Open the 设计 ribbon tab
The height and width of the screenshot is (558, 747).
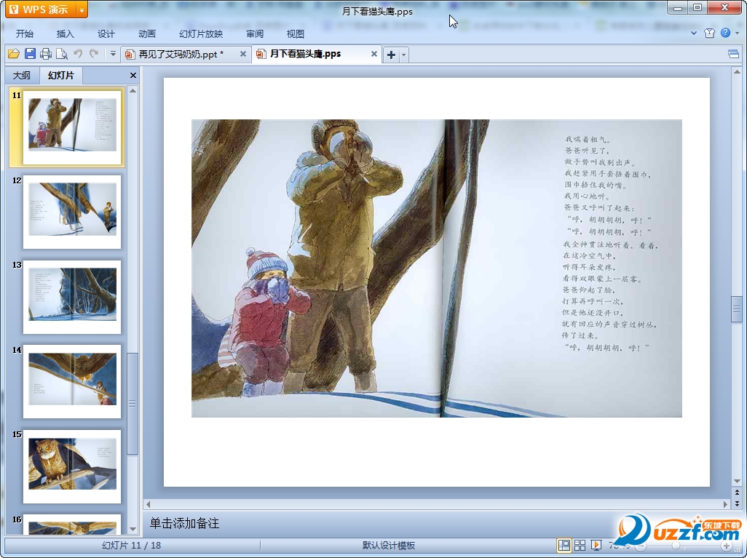coord(106,33)
